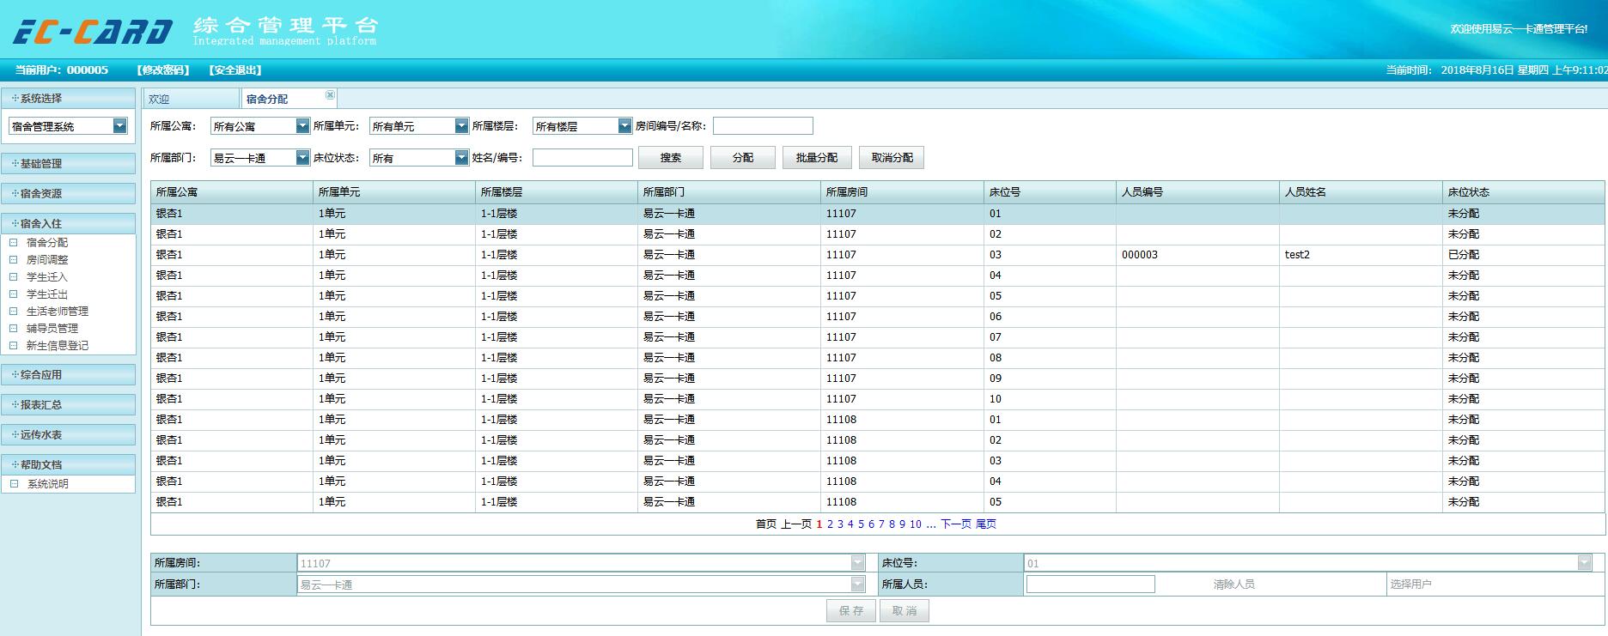Select room 11107 row with bed 10
This screenshot has height=636, width=1608.
click(877, 399)
